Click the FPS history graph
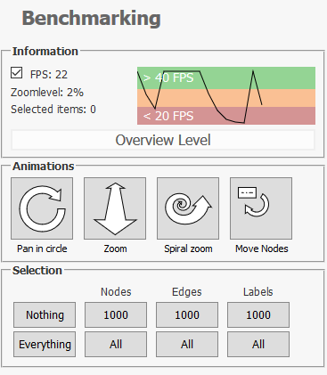This screenshot has height=375, width=327. (x=226, y=95)
